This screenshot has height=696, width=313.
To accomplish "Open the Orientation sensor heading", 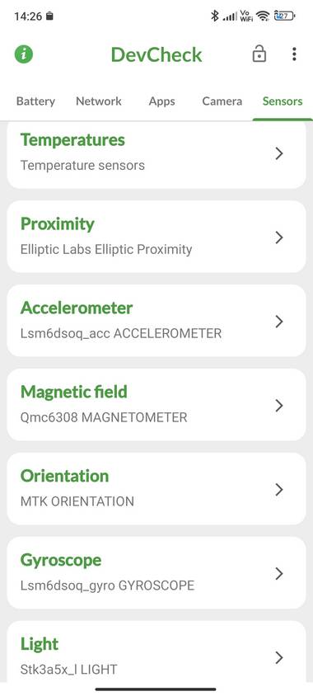I will 65,476.
